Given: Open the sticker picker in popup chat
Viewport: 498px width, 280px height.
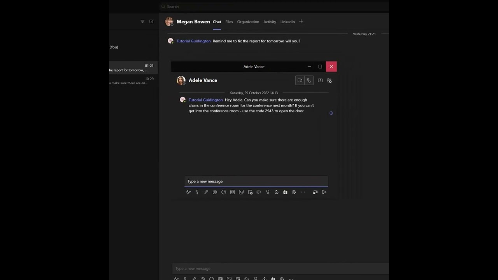Looking at the screenshot, I should [241, 192].
